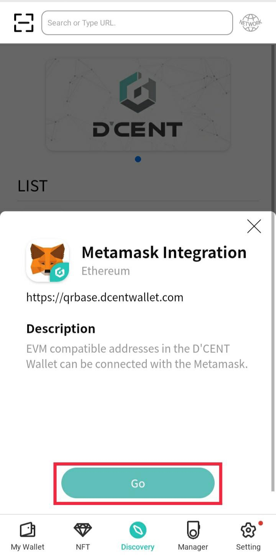Click the EVM compatible addresses description text
The width and height of the screenshot is (276, 559).
pos(137,356)
